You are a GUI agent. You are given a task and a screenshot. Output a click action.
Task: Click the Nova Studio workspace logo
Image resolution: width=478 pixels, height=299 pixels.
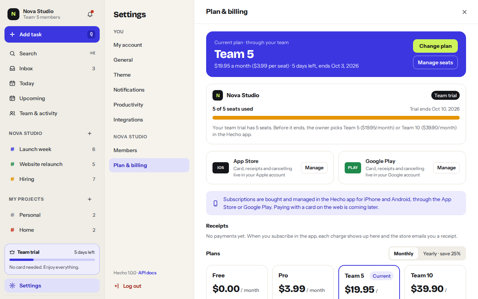13,14
